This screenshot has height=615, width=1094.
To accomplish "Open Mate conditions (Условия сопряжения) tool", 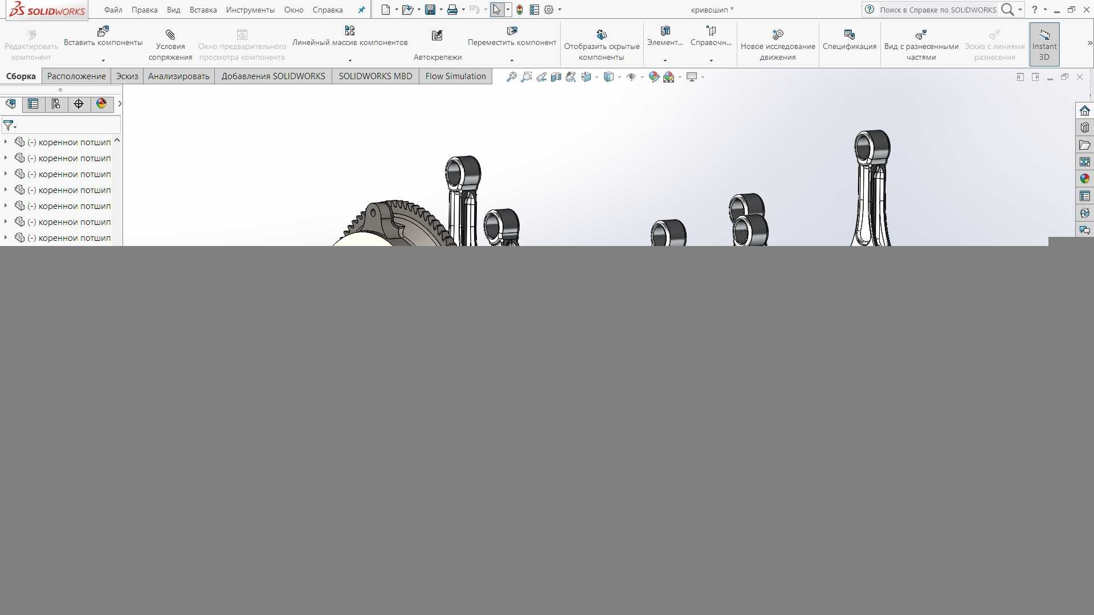I will 170,45.
